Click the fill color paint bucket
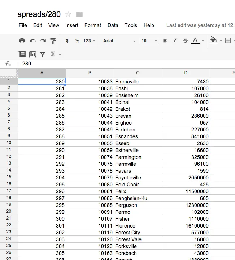 214,40
